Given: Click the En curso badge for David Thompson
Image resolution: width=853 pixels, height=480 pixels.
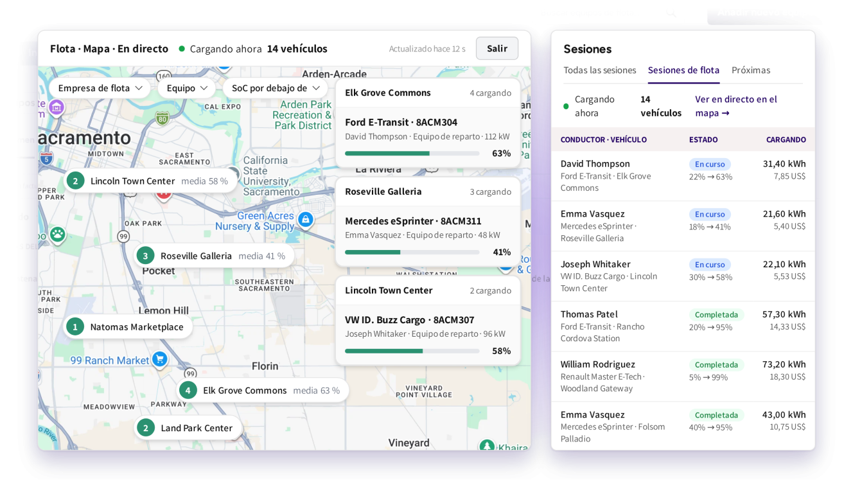Looking at the screenshot, I should click(x=710, y=164).
